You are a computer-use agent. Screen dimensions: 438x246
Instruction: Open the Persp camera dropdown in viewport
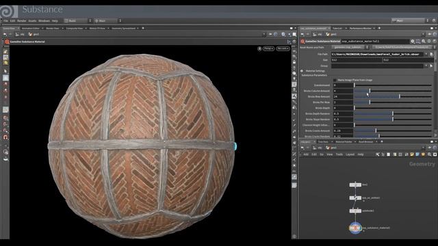pos(268,49)
